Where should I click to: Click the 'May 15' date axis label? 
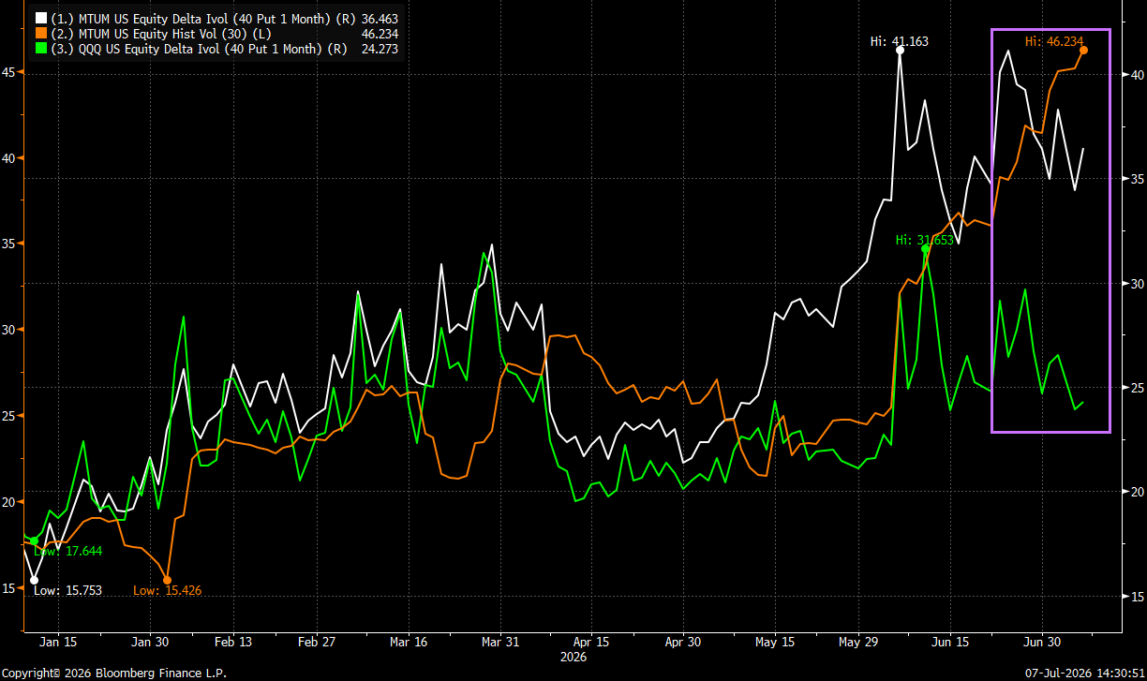click(777, 643)
